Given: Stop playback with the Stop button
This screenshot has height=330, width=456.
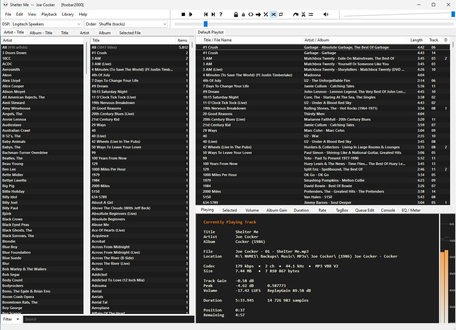Looking at the screenshot, I should 183,14.
